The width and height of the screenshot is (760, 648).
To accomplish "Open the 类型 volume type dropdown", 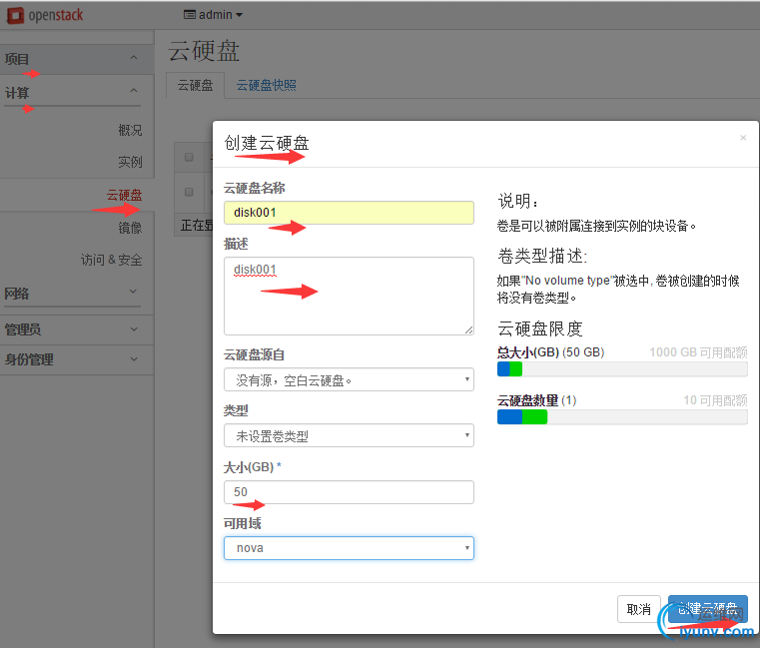I will [x=349, y=435].
